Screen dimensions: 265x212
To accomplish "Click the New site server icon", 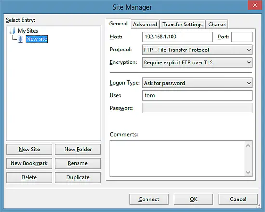I will click(21, 39).
